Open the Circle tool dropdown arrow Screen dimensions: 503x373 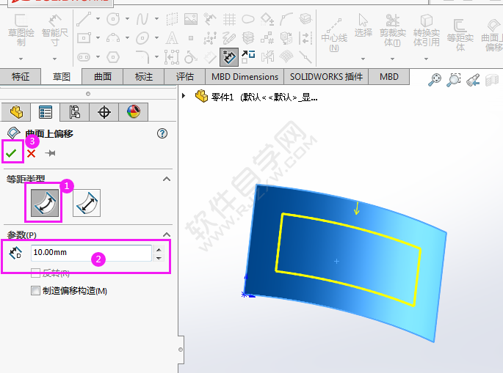coord(127,19)
